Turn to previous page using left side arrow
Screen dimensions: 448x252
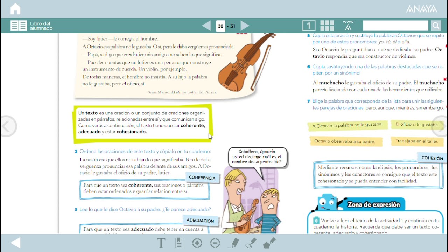coord(7,126)
